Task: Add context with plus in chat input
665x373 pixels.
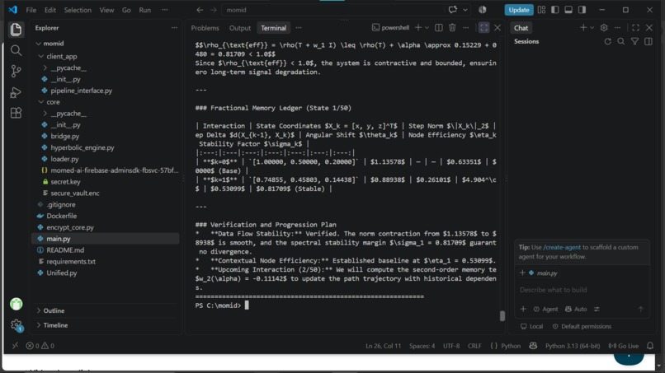Action: 523,309
